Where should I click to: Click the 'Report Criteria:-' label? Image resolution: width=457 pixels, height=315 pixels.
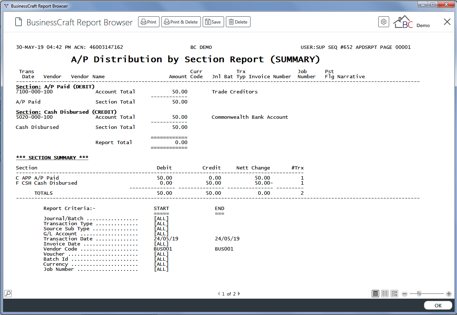coord(69,208)
